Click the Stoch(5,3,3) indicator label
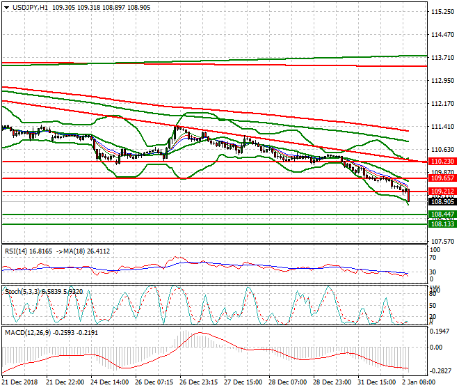The image size is (459, 390). [x=21, y=290]
